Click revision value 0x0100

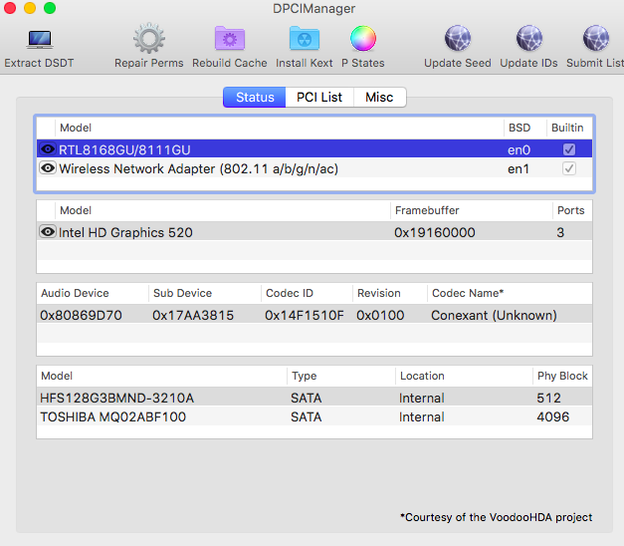(380, 315)
